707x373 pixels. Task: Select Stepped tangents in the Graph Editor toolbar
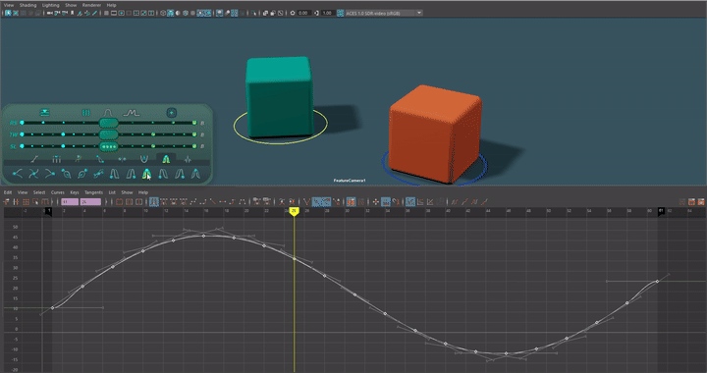click(x=233, y=202)
